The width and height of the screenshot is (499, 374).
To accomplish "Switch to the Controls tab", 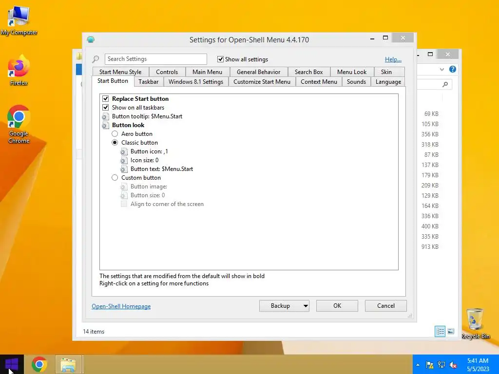I will pyautogui.click(x=167, y=72).
